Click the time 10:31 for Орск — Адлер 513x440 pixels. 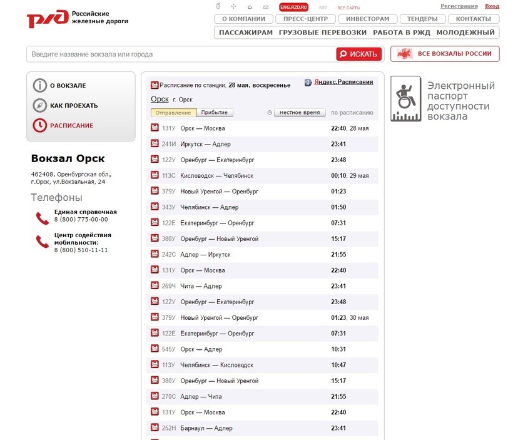point(338,349)
